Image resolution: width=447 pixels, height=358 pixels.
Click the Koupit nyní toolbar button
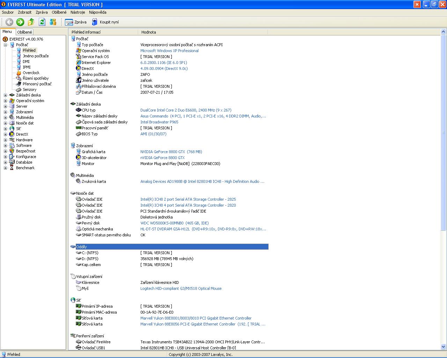[x=105, y=22]
